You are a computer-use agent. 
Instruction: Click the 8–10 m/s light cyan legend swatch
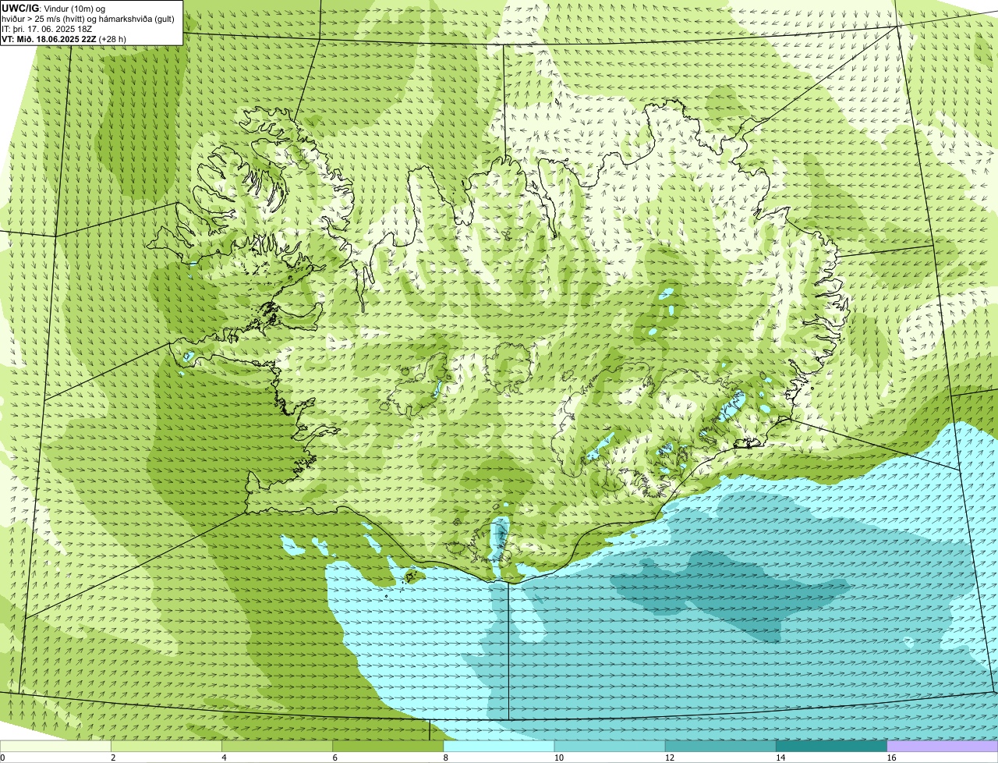pos(499,746)
